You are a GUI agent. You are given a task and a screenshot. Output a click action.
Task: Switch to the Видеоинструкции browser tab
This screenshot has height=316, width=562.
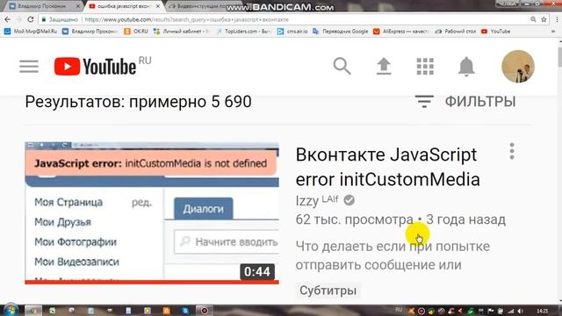[x=201, y=6]
